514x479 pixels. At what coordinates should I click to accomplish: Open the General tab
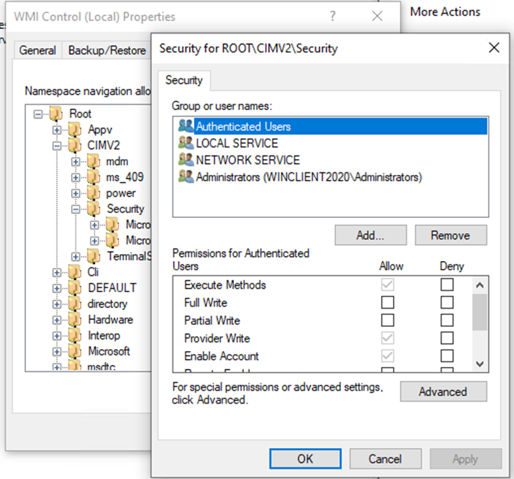(37, 50)
